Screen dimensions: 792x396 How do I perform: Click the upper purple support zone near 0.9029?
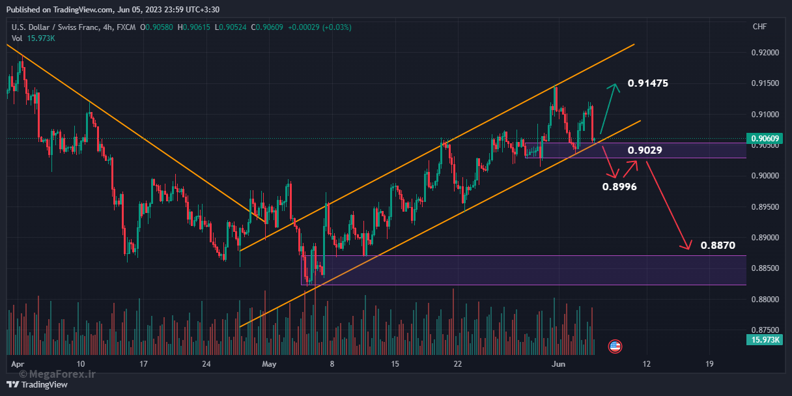click(x=636, y=150)
